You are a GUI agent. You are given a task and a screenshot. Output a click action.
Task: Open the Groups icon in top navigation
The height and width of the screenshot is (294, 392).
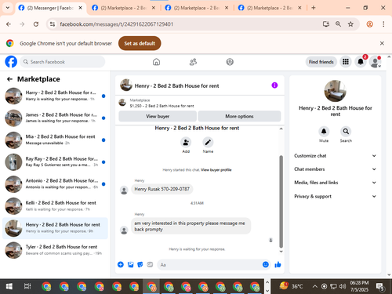click(x=230, y=62)
